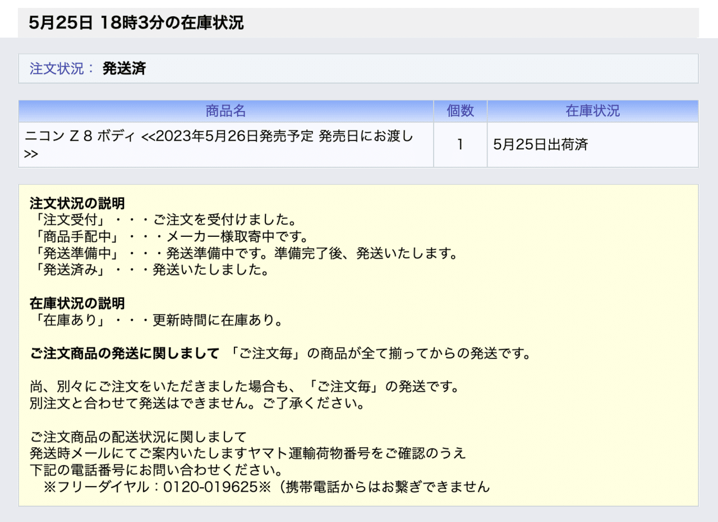Click the 5月25日出荷済 stock status cell
718x522 pixels.
pos(593,145)
